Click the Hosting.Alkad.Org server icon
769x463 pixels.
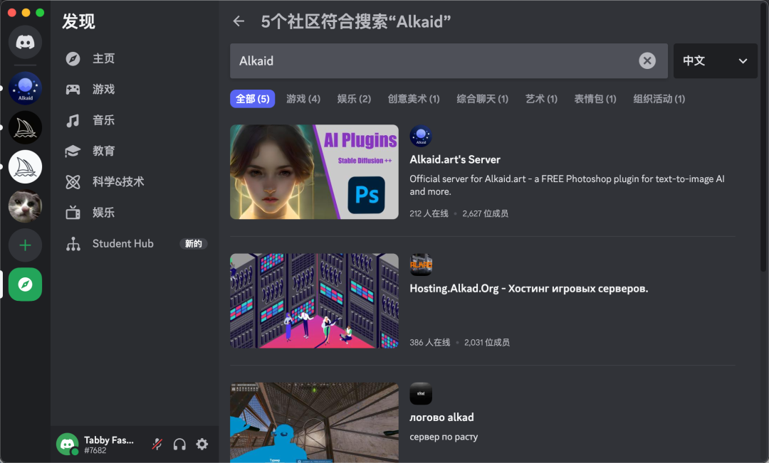tap(421, 265)
